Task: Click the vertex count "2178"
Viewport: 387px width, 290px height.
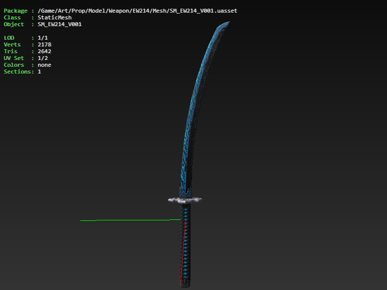Action: click(45, 44)
